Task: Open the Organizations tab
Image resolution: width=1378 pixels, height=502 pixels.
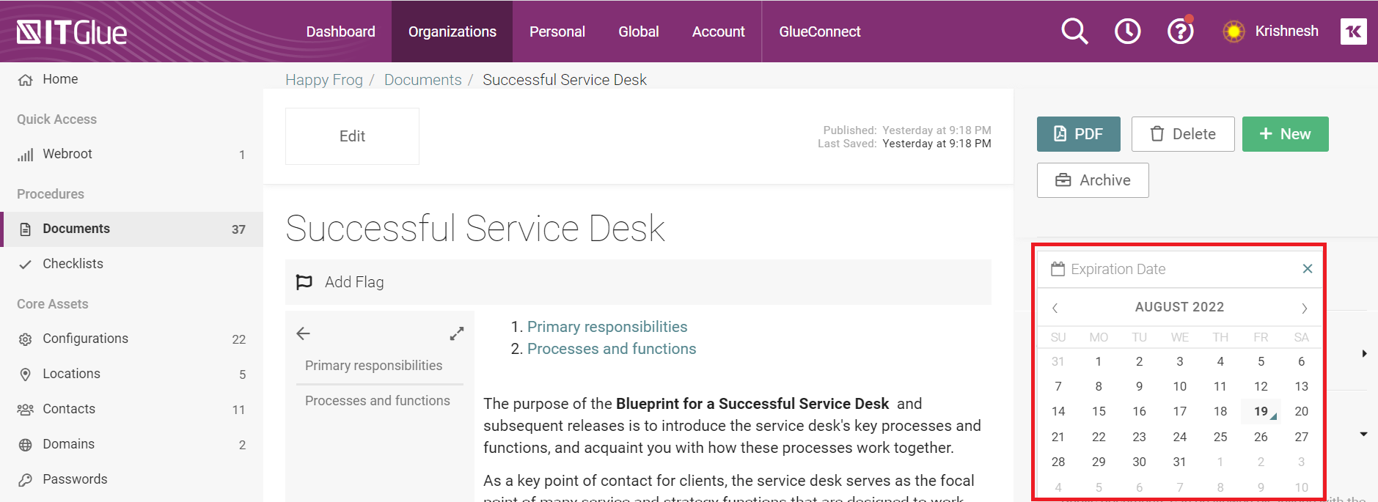Action: (452, 32)
